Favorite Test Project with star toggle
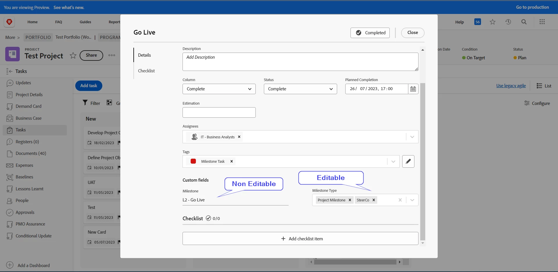Viewport: 558px width, 272px height. coord(73,56)
